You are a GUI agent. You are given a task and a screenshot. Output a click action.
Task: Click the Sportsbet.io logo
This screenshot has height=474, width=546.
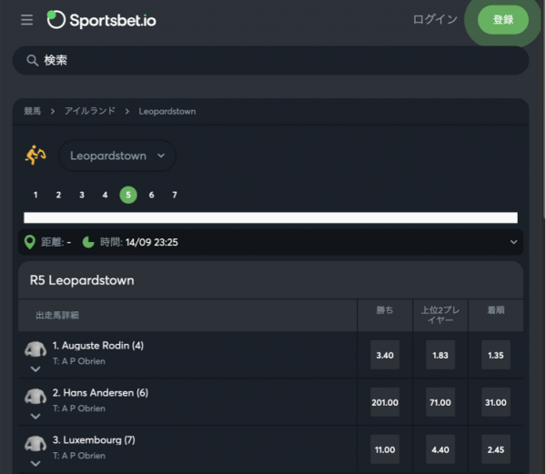pyautogui.click(x=101, y=20)
